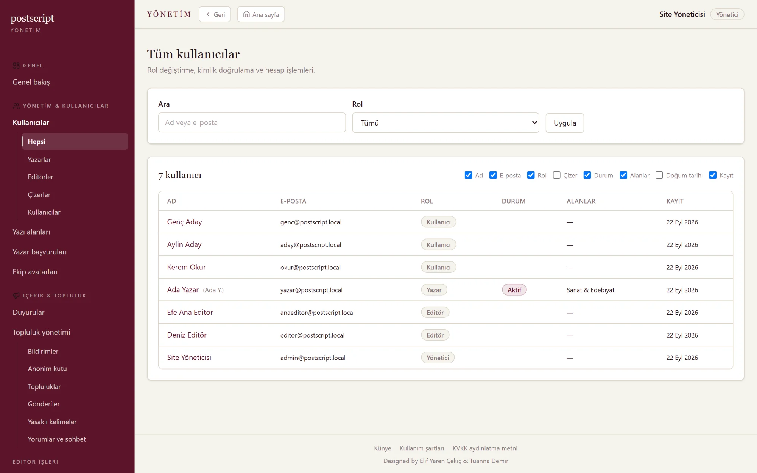Go to Çizerler in the sidebar
This screenshot has height=473, width=757.
(39, 195)
